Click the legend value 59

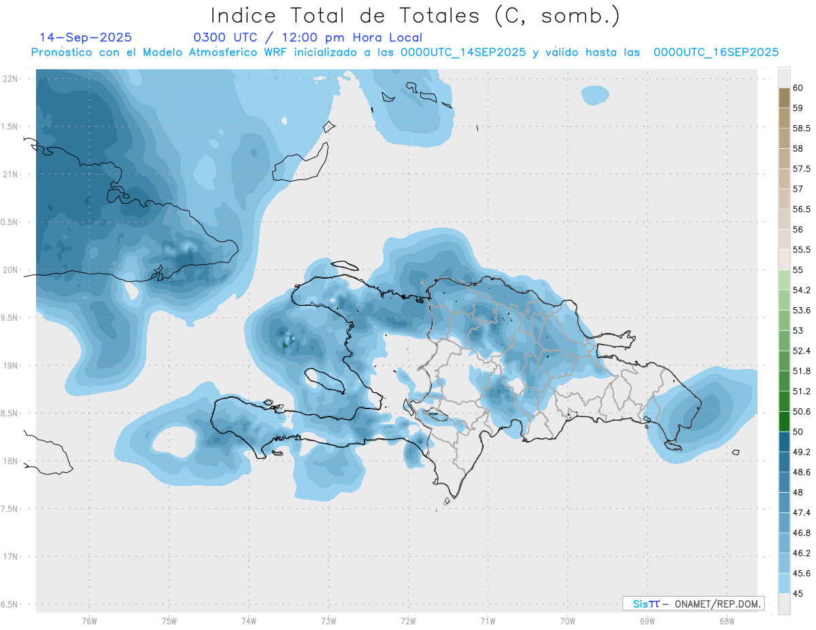click(x=798, y=108)
